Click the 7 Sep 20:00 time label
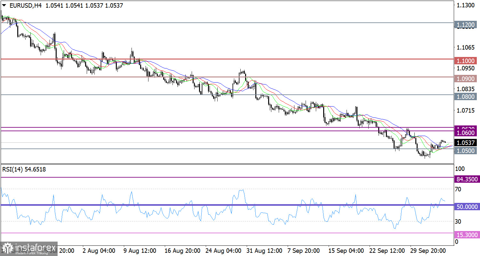 (x=303, y=250)
